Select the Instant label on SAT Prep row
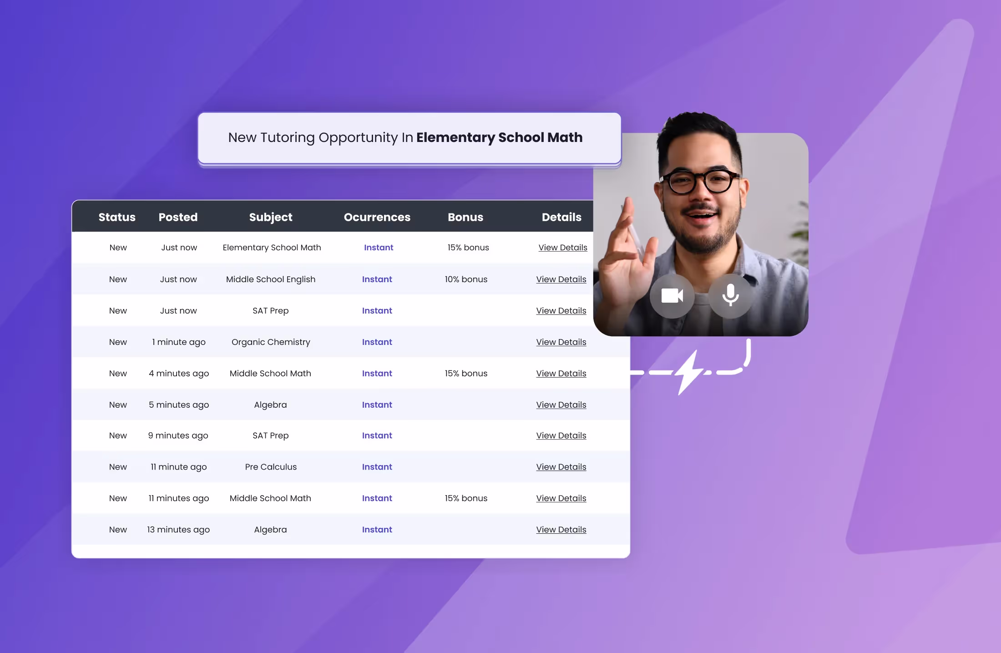The height and width of the screenshot is (653, 1001). coord(377,310)
